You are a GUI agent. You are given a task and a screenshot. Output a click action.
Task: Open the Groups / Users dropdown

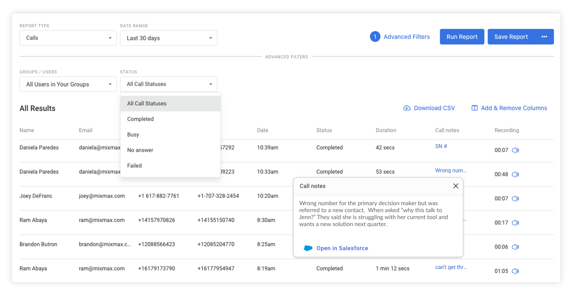pyautogui.click(x=68, y=84)
